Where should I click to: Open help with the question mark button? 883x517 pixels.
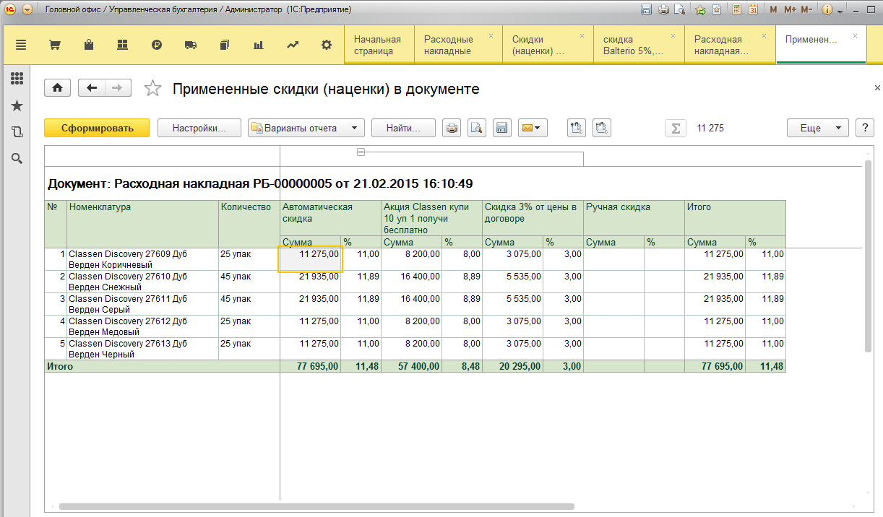coord(864,128)
